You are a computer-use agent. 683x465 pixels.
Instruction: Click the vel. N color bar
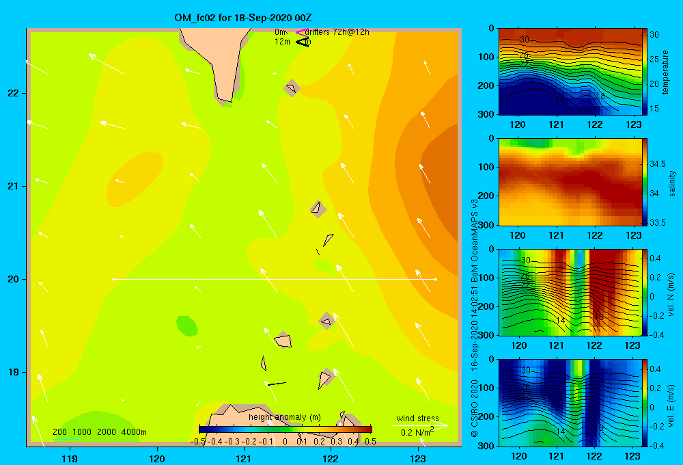click(645, 292)
